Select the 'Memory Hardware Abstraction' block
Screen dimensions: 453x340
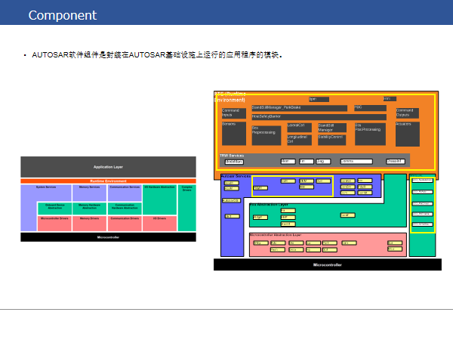click(x=89, y=209)
